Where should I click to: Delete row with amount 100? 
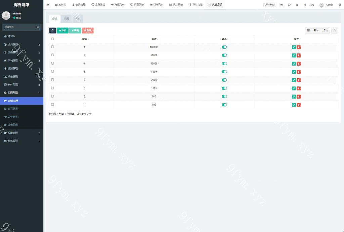point(299,105)
